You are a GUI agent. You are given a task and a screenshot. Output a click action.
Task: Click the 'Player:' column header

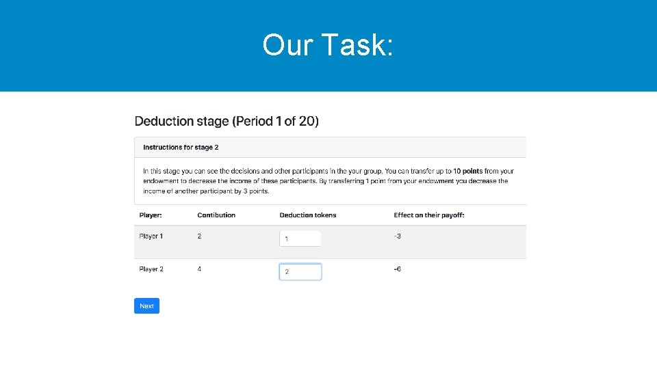[x=151, y=215]
